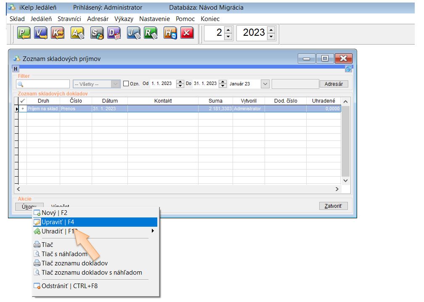Screen dimensions: 424x302
Task: Click the gray S toolbar icon
Action: click(x=97, y=33)
